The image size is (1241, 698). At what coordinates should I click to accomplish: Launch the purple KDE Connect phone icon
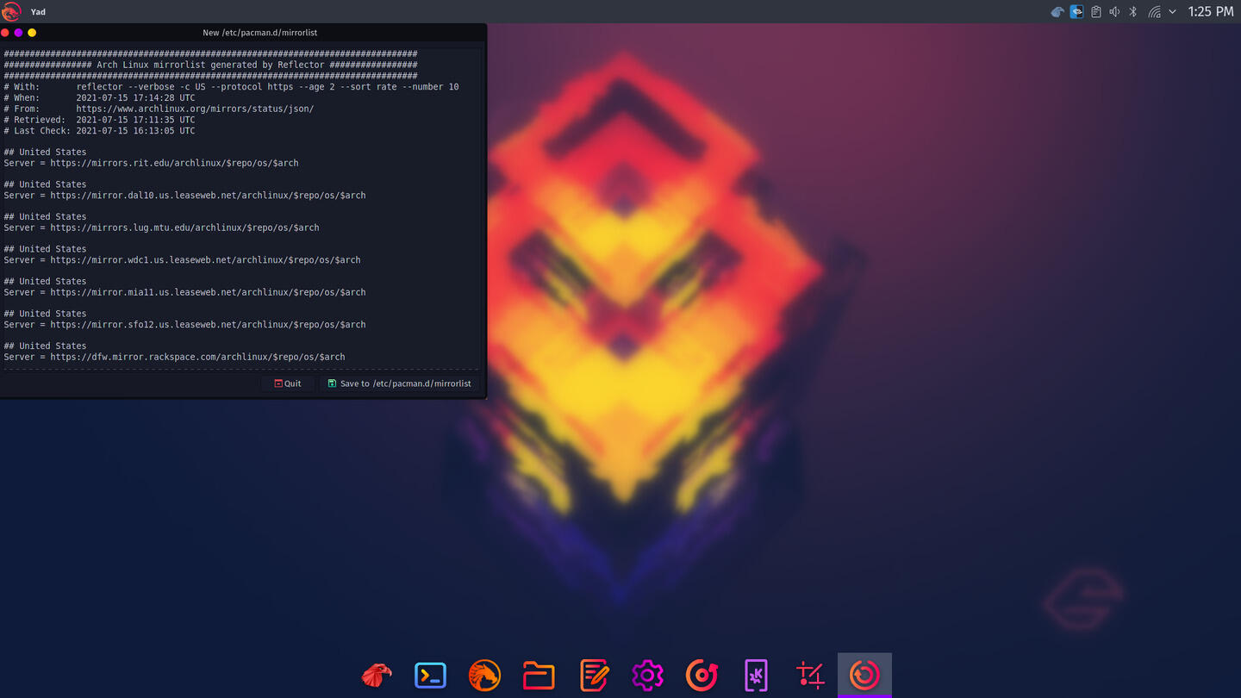click(756, 675)
